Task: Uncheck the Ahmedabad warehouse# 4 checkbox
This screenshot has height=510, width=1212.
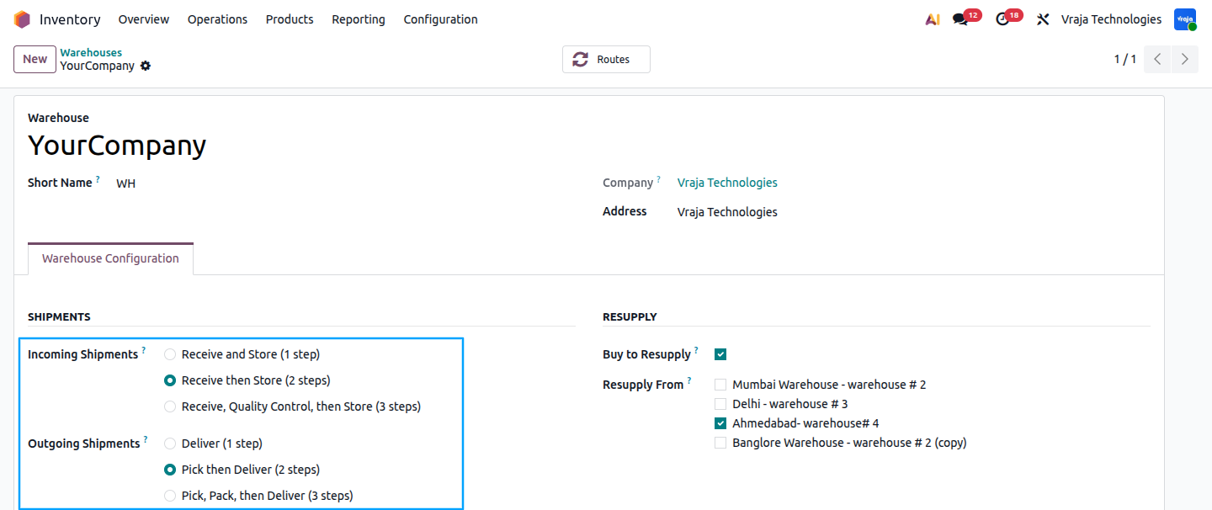Action: [720, 423]
